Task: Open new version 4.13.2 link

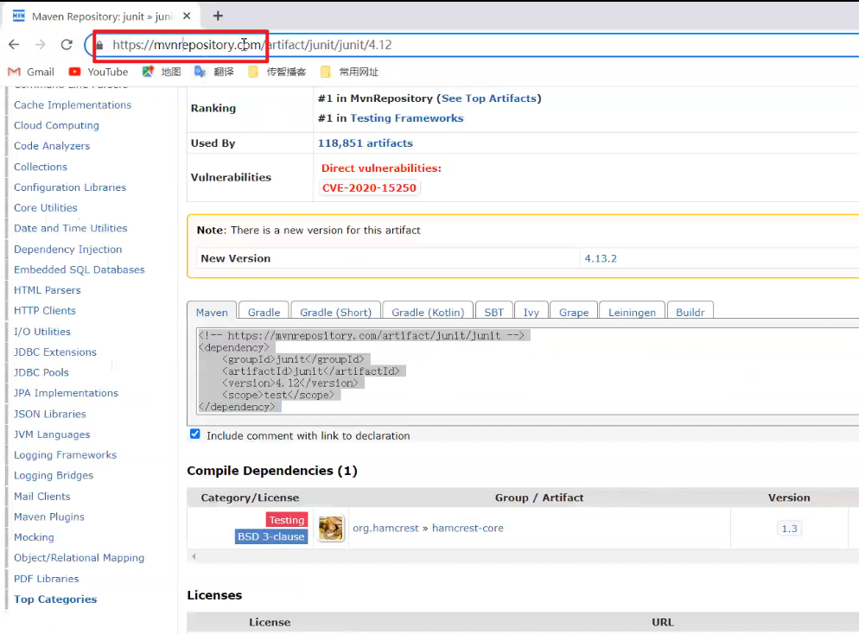Action: coord(601,258)
